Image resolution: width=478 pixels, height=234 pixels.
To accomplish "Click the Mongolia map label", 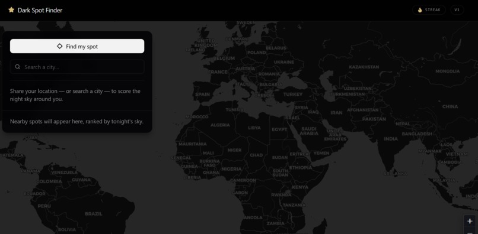I will coord(448,71).
